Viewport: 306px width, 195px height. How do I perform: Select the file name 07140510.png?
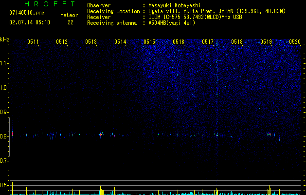(x=27, y=13)
